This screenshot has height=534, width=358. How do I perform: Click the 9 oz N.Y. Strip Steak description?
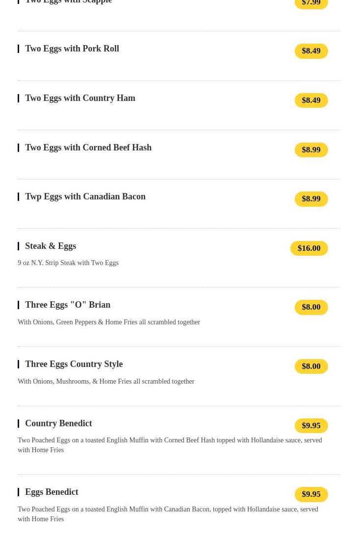pos(68,263)
